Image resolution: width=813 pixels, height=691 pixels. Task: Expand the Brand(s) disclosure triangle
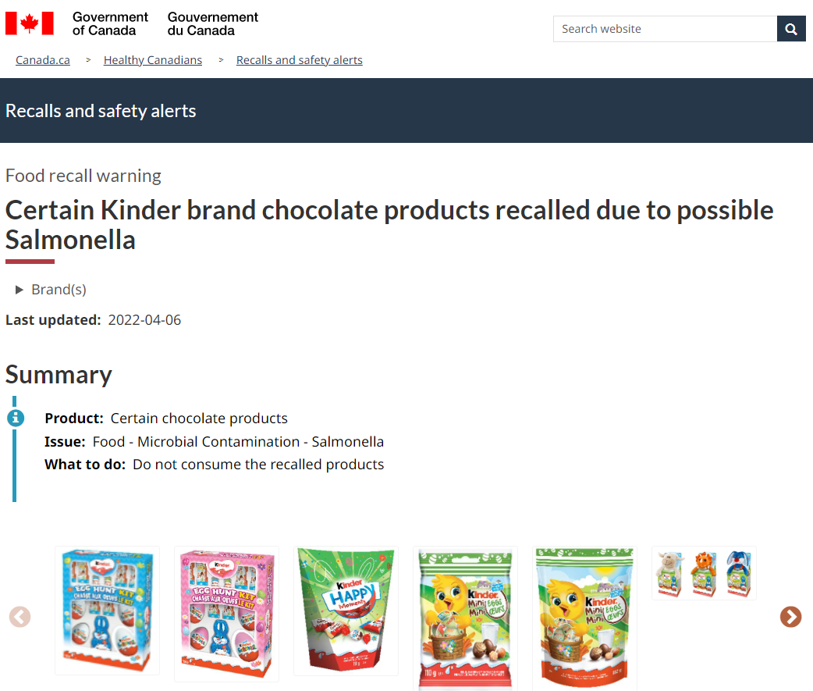coord(20,290)
